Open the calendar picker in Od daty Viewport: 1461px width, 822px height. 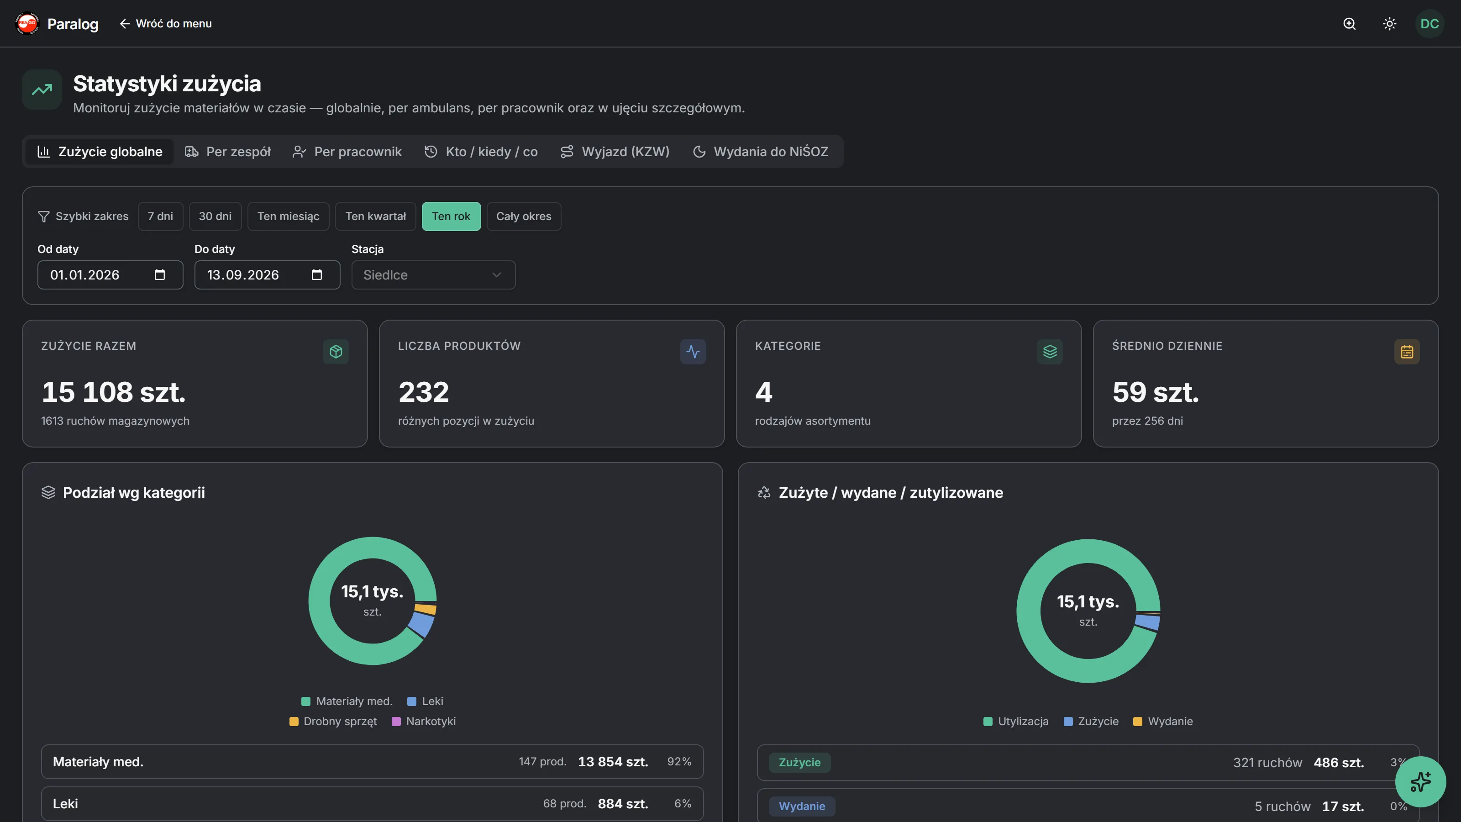point(160,274)
